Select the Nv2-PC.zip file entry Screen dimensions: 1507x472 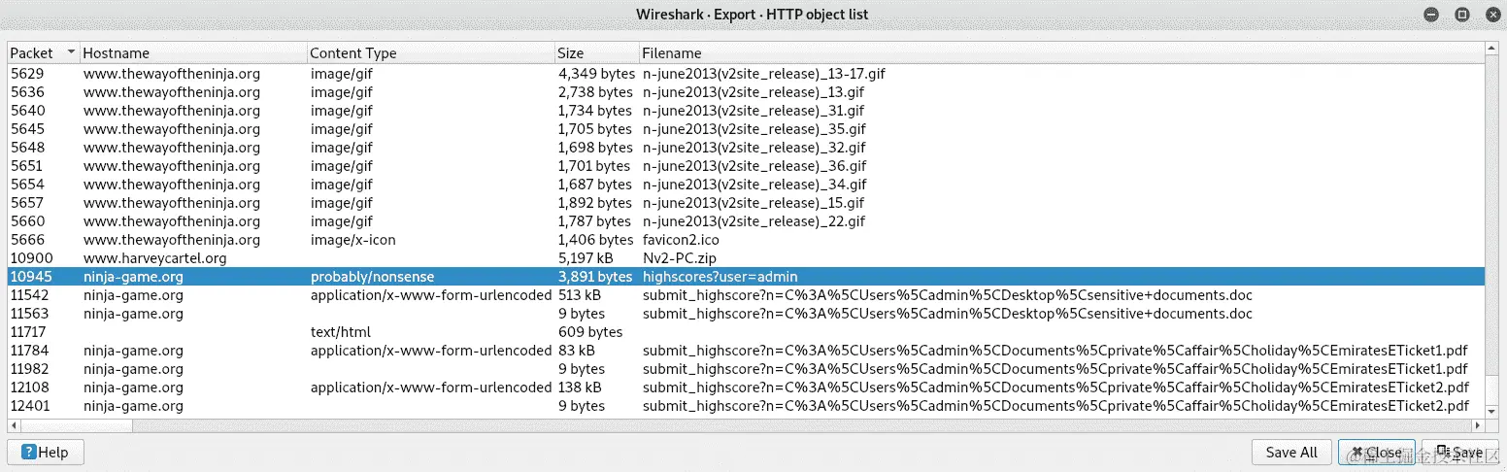tap(682, 258)
